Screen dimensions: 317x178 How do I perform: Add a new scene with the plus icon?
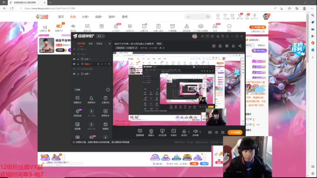point(110,44)
